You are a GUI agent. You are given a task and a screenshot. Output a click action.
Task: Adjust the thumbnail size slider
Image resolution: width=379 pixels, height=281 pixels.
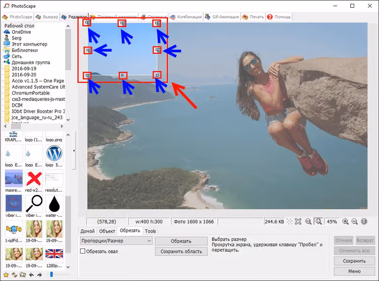coord(51,274)
